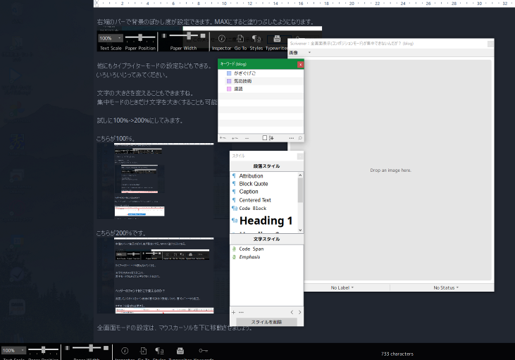The image size is (515, 360).
Task: Close the image inspector window
Action: tap(490, 44)
